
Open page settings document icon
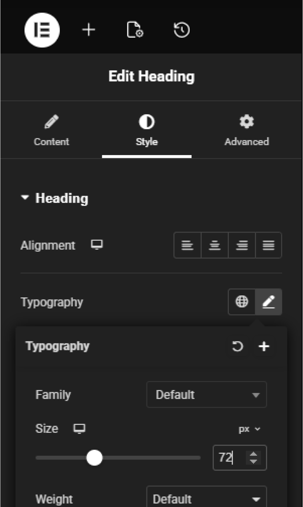pos(135,30)
